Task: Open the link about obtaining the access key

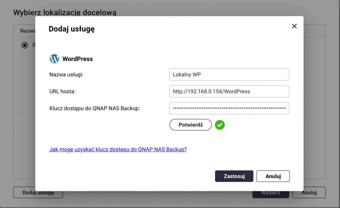Action: [118, 150]
